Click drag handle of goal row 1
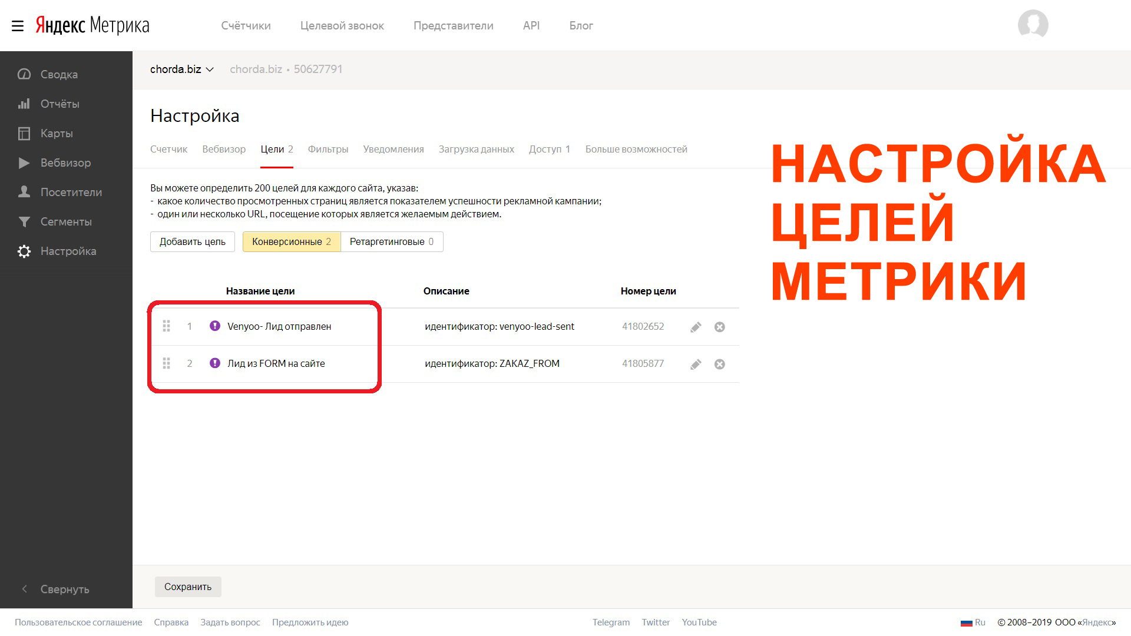Viewport: 1131px width, 636px height. point(167,326)
